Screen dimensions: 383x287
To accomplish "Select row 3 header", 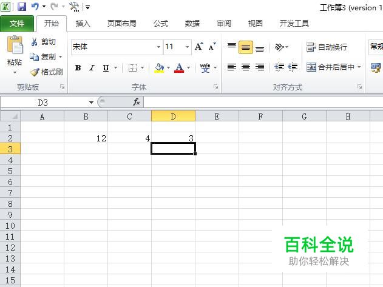I will [x=10, y=149].
